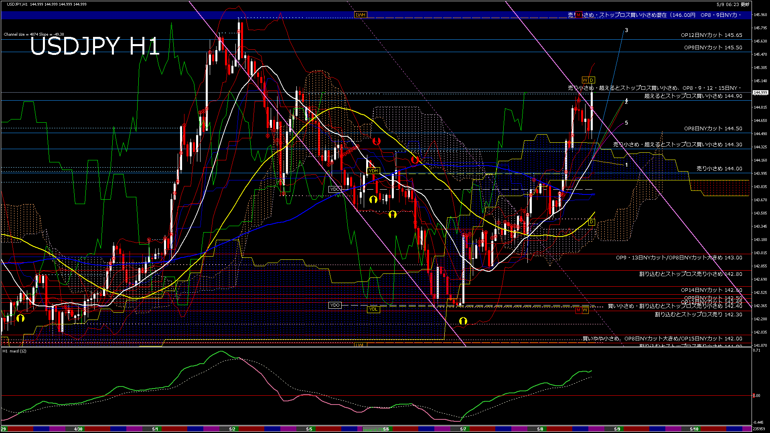Viewport: 770px width, 433px height.
Task: Click projection line endpoint labeled 3
Action: (624, 30)
